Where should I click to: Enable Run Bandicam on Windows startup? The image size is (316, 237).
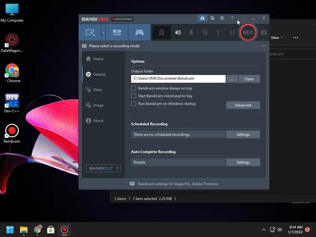[134, 104]
